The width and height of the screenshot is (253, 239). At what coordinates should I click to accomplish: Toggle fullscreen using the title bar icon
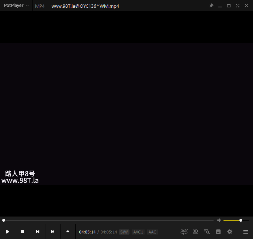(x=238, y=6)
